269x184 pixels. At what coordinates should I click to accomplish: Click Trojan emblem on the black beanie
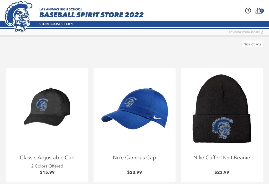(222, 128)
